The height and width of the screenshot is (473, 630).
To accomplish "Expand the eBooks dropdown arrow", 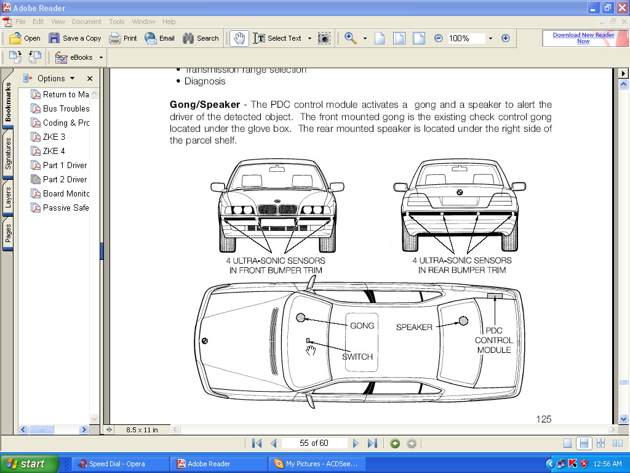I will coord(101,57).
